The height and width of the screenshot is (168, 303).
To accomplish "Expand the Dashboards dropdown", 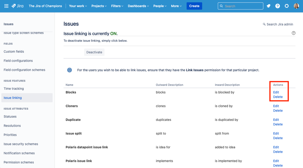I will coord(139,6).
